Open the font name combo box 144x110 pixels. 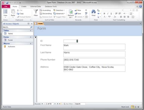coord(113,10)
